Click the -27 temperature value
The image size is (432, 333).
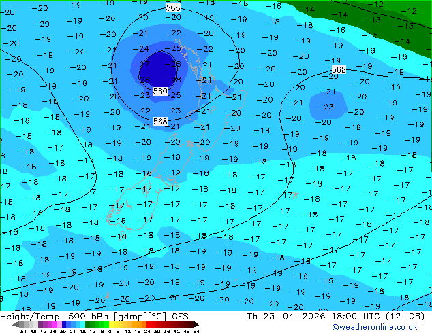144,64
